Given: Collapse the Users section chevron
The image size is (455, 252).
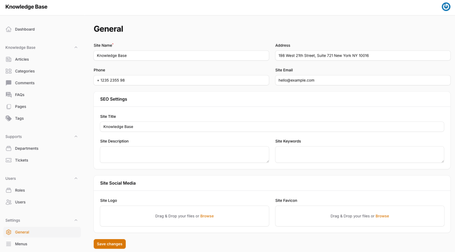Looking at the screenshot, I should pyautogui.click(x=76, y=178).
